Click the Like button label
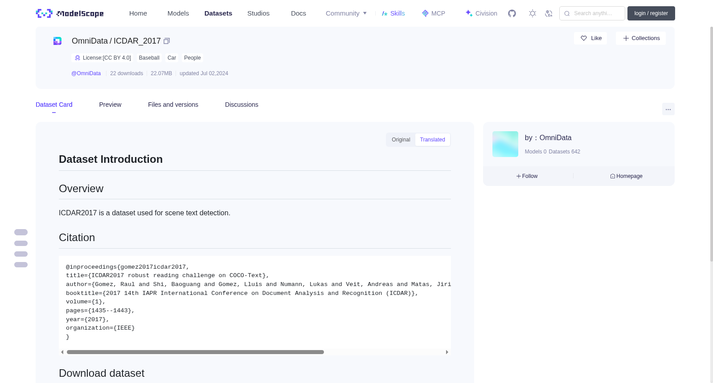 click(596, 38)
